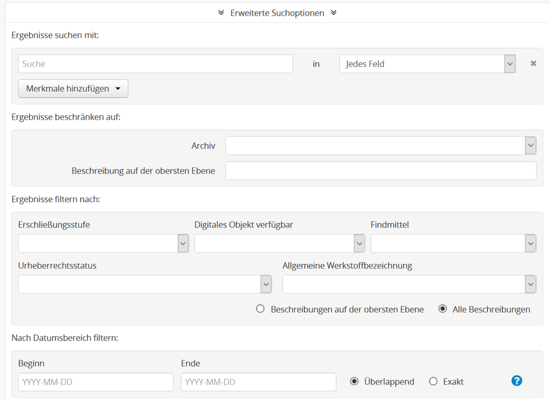Open the Allgemeine Werkstoffbezeichnung dropdown
Image resolution: width=549 pixels, height=400 pixels.
tap(409, 284)
